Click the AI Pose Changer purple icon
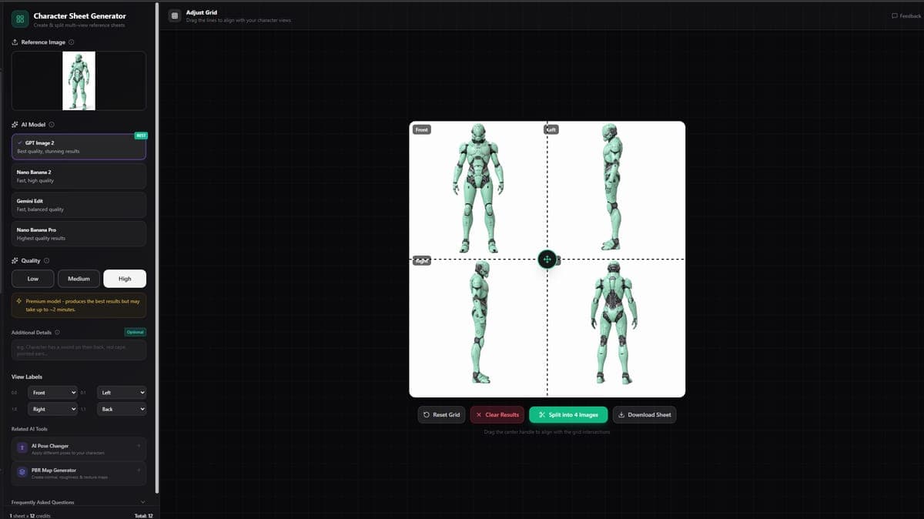The height and width of the screenshot is (519, 924). pyautogui.click(x=23, y=449)
